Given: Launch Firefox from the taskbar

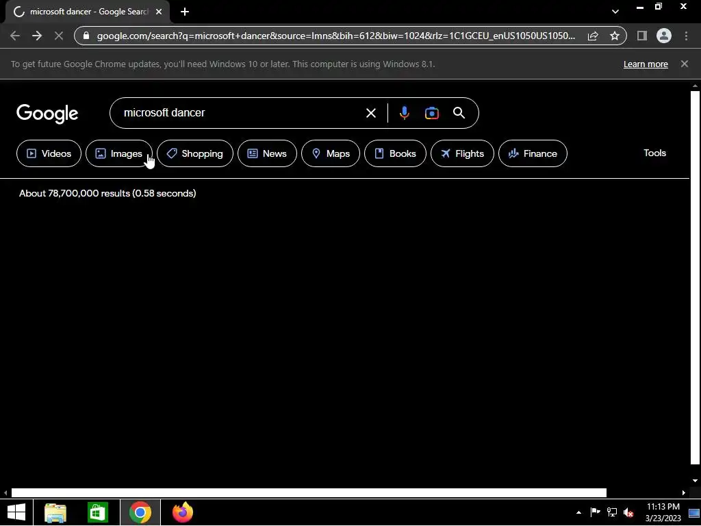Looking at the screenshot, I should (x=183, y=512).
